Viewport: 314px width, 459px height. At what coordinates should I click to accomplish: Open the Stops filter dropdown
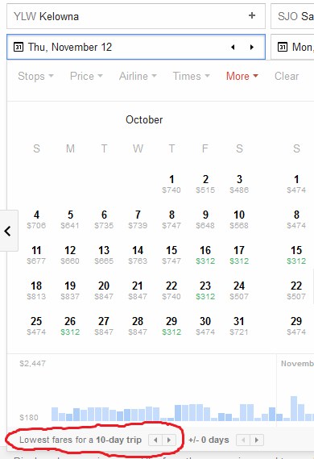pyautogui.click(x=35, y=76)
